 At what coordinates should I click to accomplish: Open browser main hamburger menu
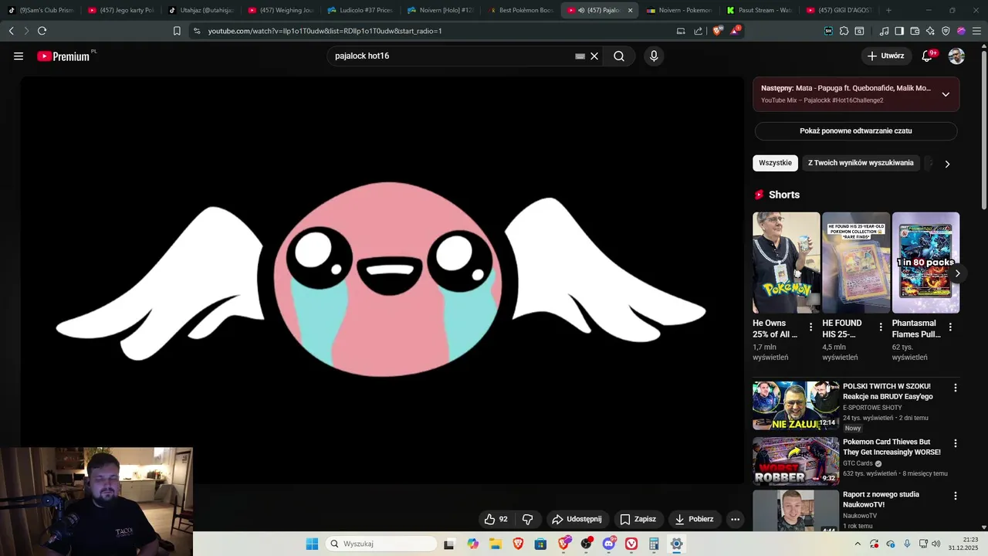pyautogui.click(x=976, y=31)
